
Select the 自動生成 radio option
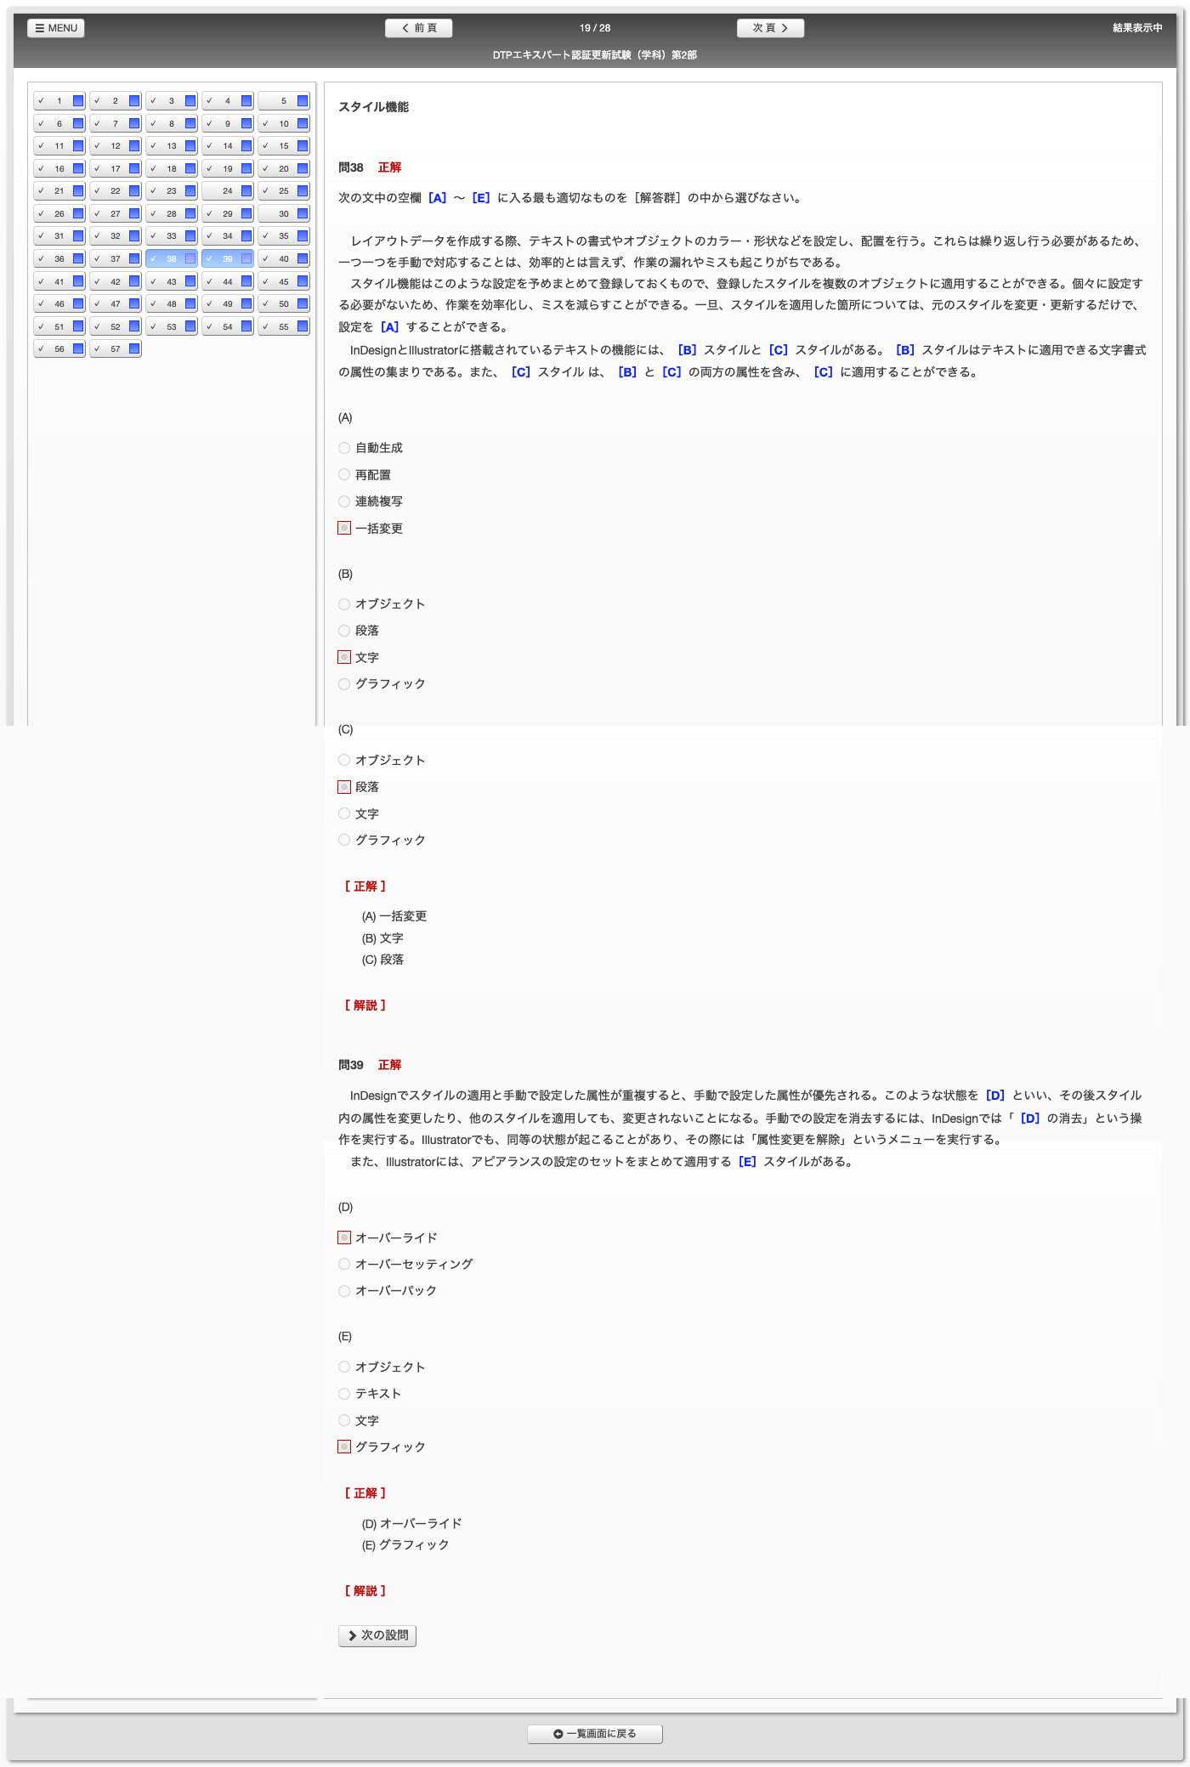click(344, 448)
